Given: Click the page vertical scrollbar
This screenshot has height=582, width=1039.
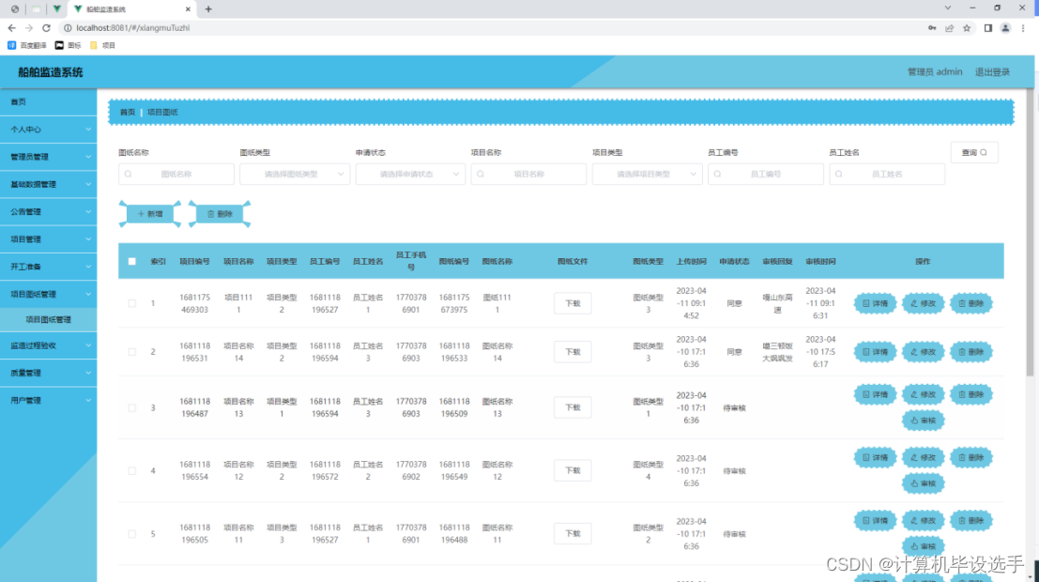Looking at the screenshot, I should [1030, 232].
